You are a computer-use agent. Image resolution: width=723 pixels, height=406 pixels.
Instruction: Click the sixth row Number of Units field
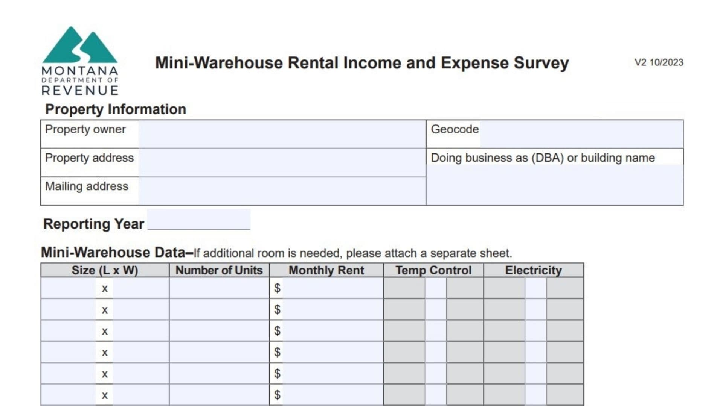pos(219,395)
